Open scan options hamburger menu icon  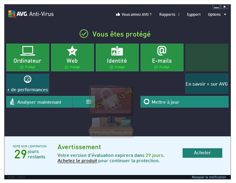click(89, 102)
